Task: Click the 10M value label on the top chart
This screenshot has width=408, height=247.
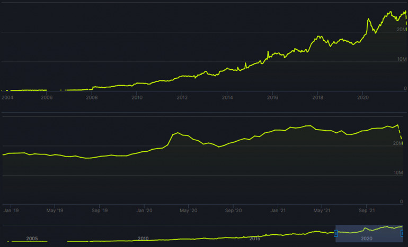Action: 402,59
